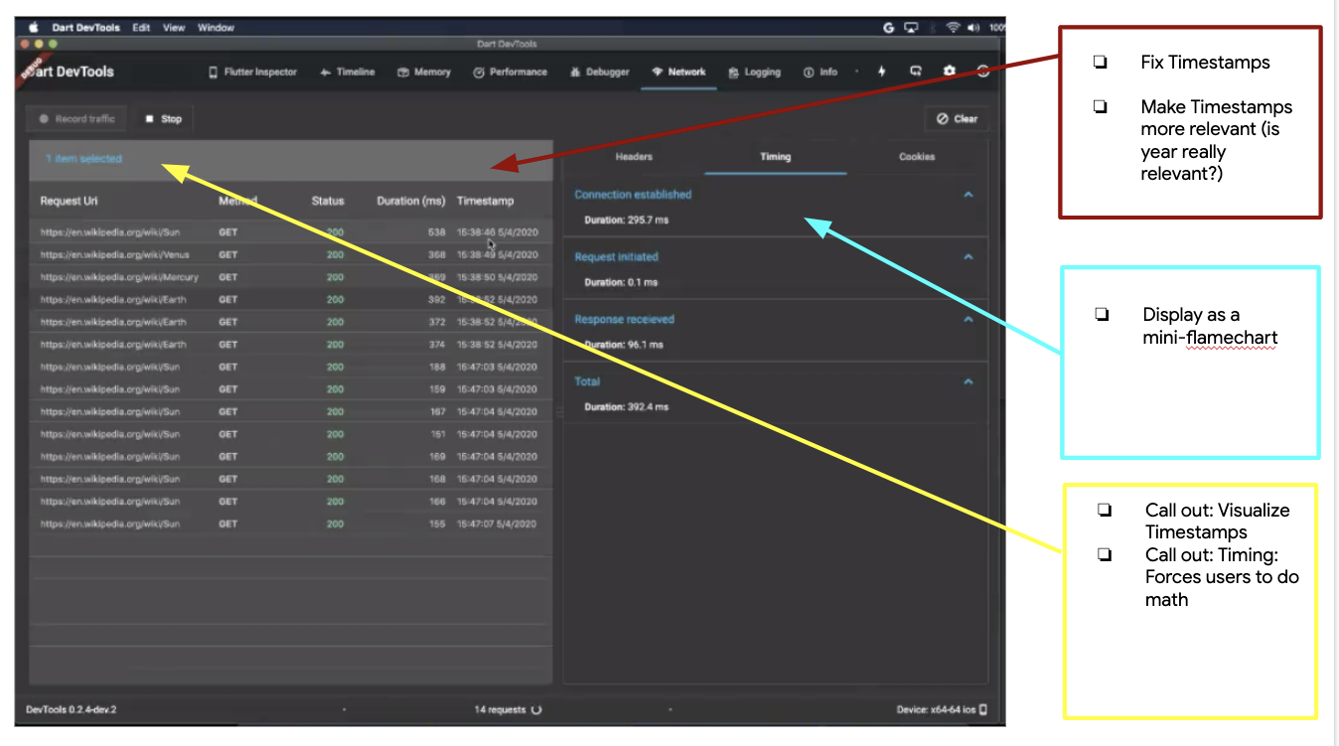Select the Timeline tool

347,72
